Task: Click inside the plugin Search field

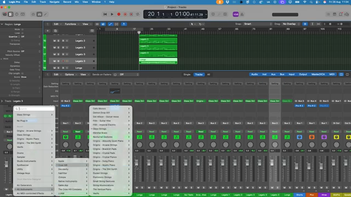Action: (35, 109)
